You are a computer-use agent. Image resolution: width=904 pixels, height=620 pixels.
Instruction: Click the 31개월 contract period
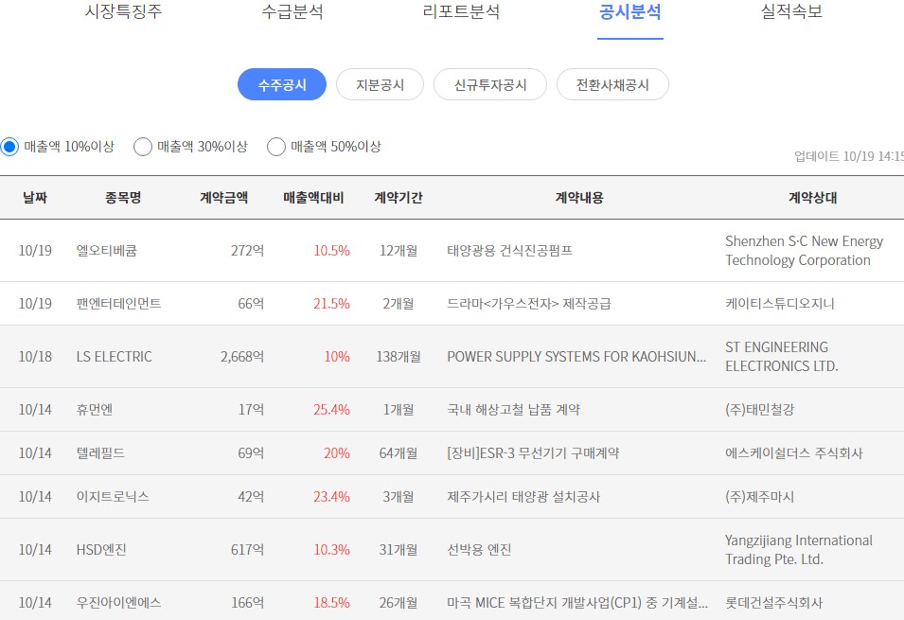point(399,550)
